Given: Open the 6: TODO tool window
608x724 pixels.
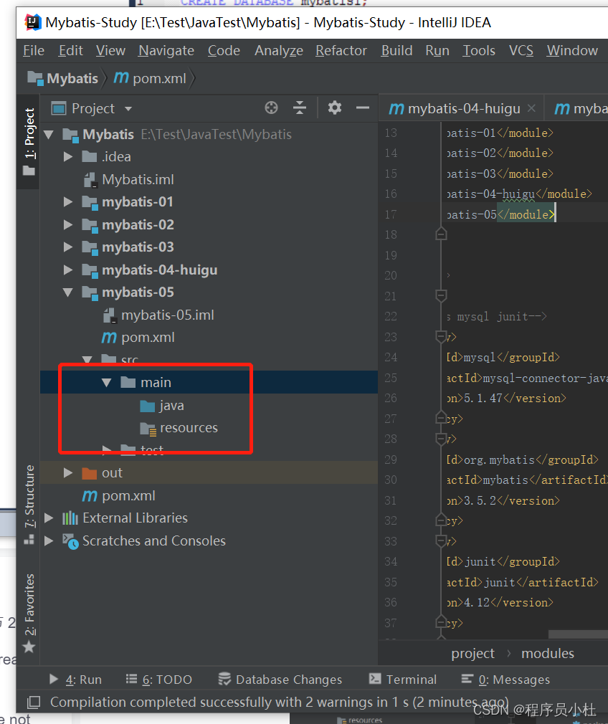Looking at the screenshot, I should [x=159, y=680].
